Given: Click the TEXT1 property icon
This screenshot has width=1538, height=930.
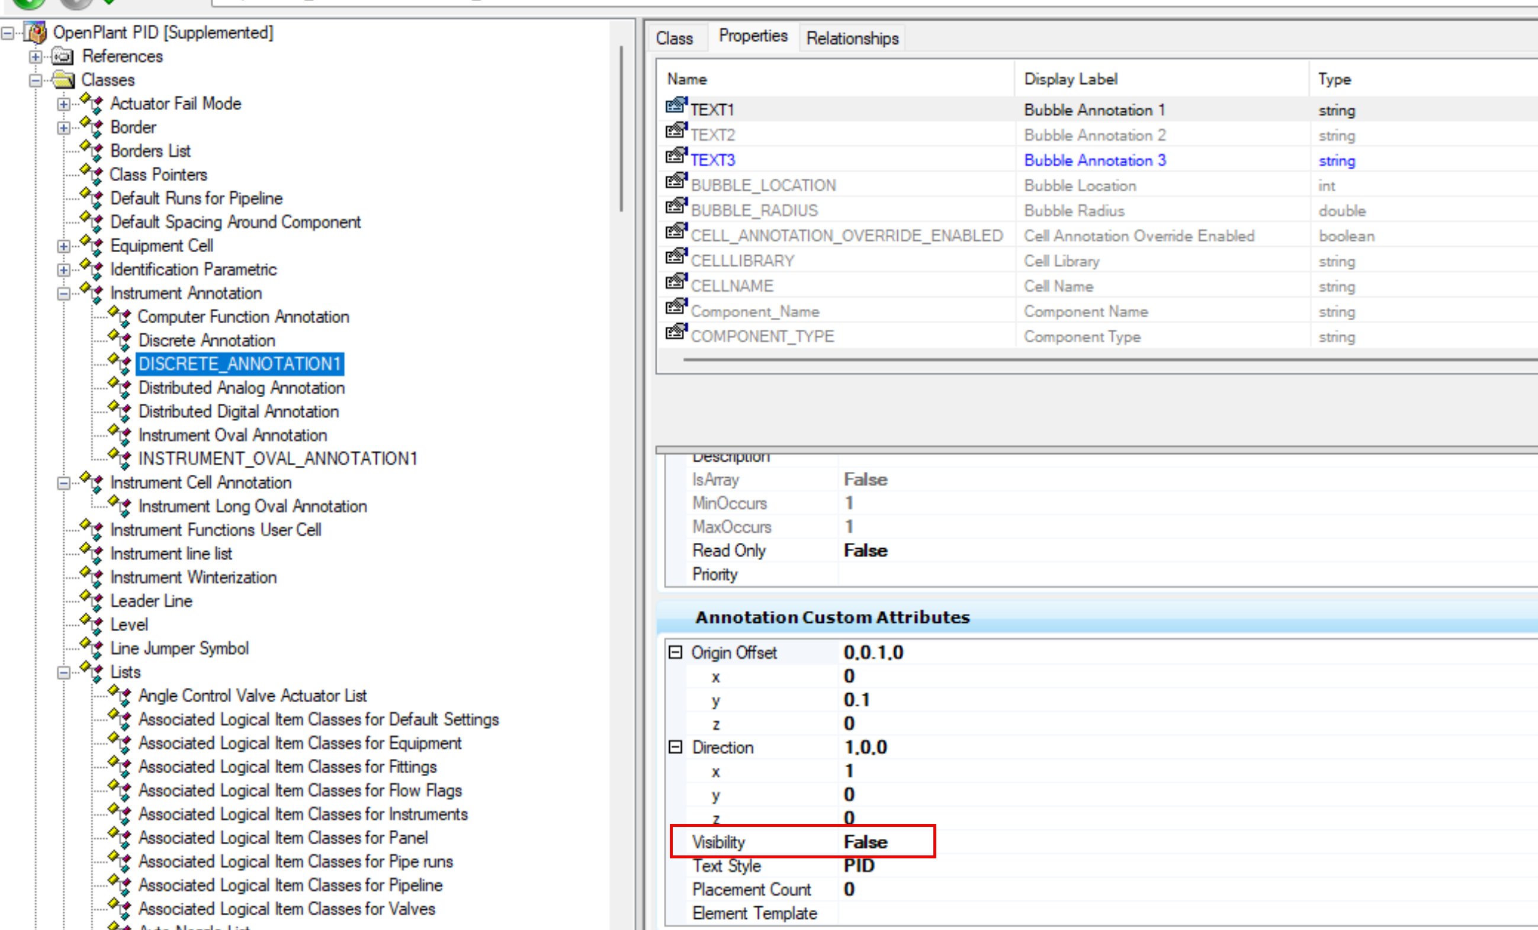Looking at the screenshot, I should tap(676, 106).
